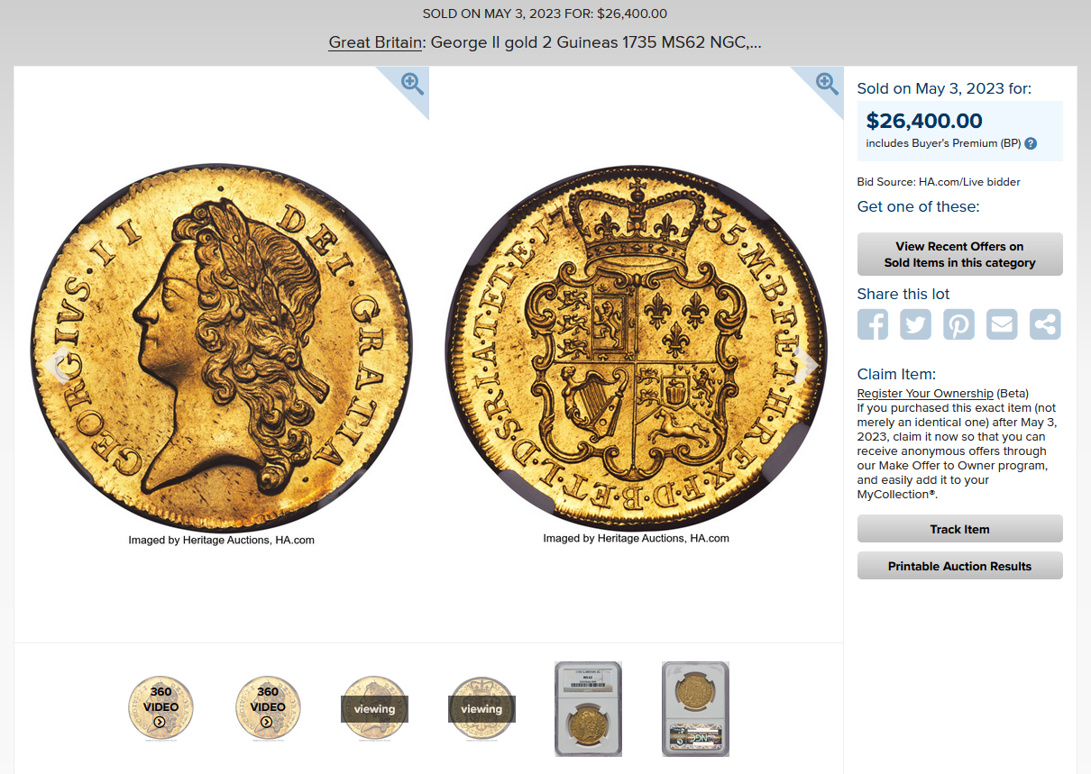This screenshot has height=774, width=1091.
Task: View the NGC slab front thumbnail
Action: (x=588, y=708)
